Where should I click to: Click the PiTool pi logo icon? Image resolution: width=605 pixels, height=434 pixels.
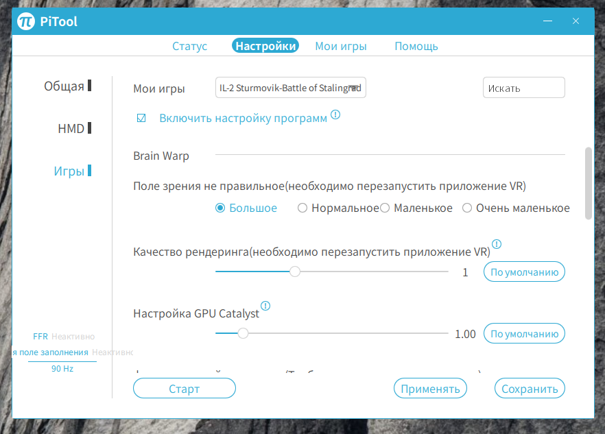[x=27, y=21]
